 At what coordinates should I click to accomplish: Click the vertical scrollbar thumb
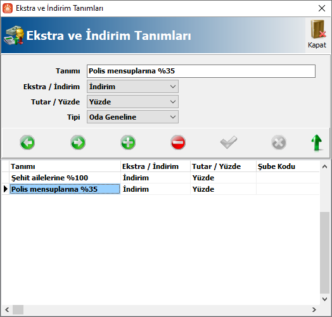(x=324, y=252)
